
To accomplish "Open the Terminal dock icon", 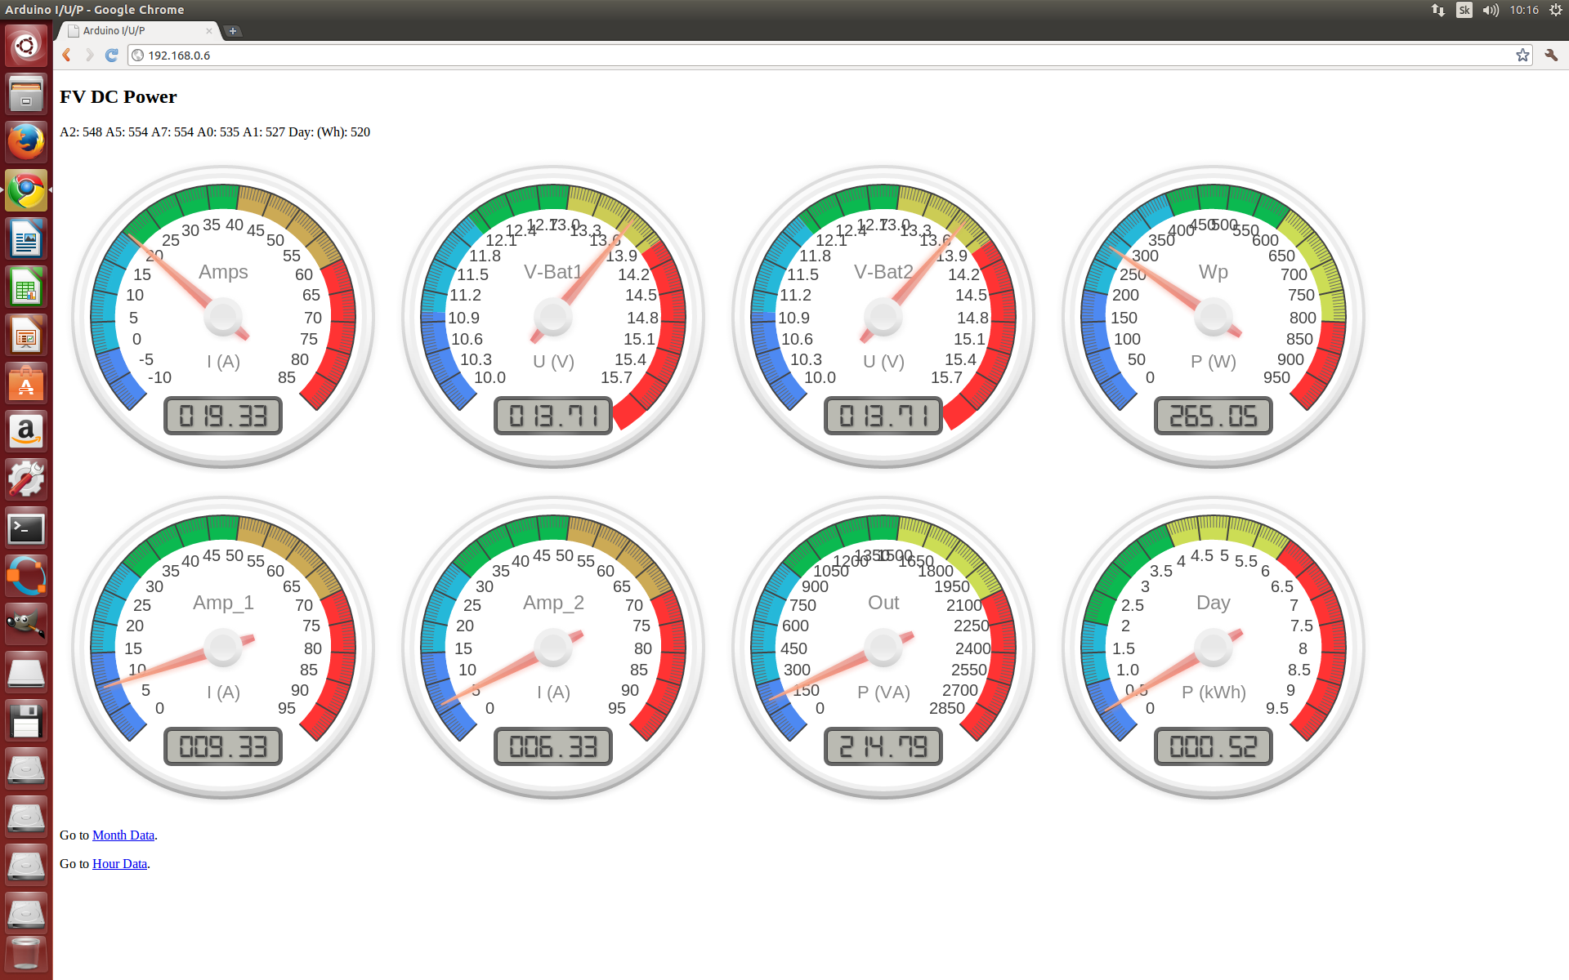I will click(x=26, y=529).
